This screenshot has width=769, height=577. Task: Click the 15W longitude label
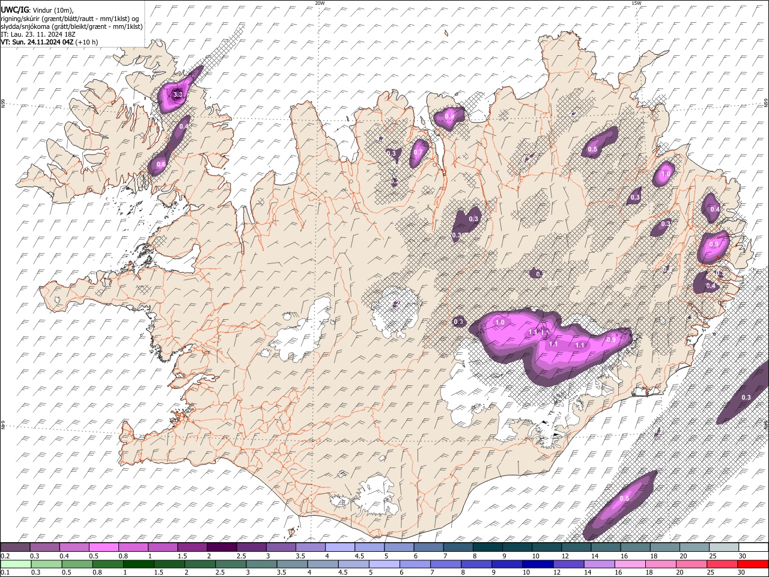(x=636, y=3)
